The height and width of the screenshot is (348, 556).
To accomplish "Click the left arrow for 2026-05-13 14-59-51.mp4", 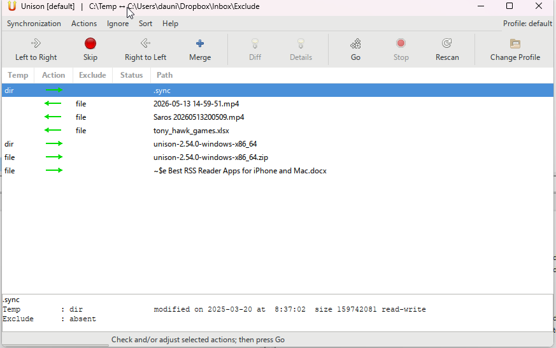I will [53, 104].
